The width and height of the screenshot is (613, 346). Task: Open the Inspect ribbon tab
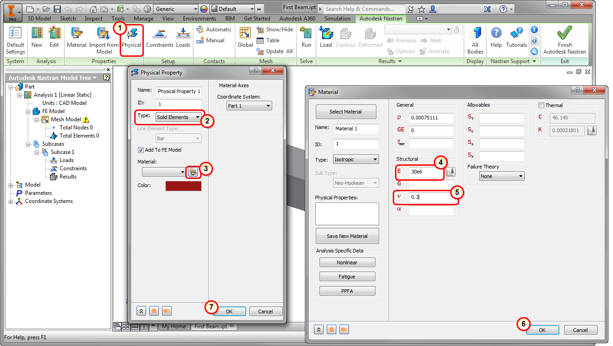(x=94, y=19)
